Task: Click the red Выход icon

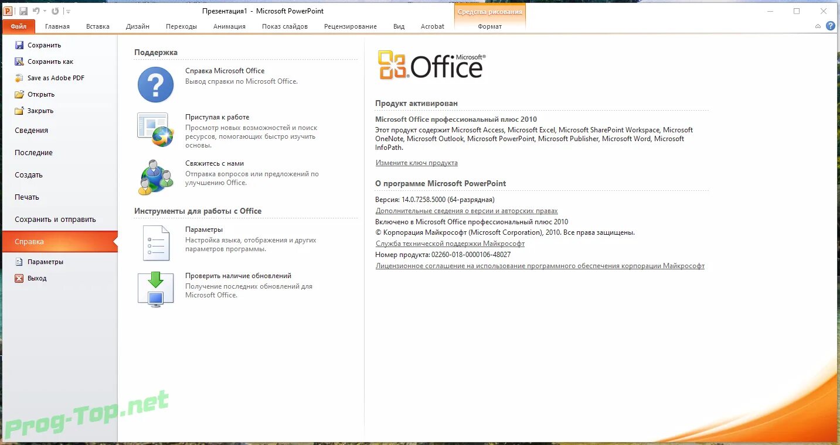Action: [x=19, y=278]
